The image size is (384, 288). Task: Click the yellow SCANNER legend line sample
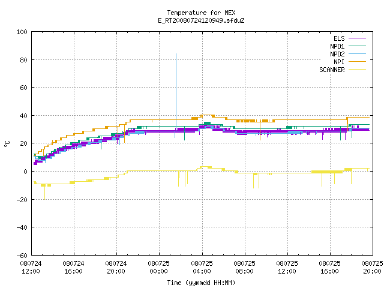point(357,70)
